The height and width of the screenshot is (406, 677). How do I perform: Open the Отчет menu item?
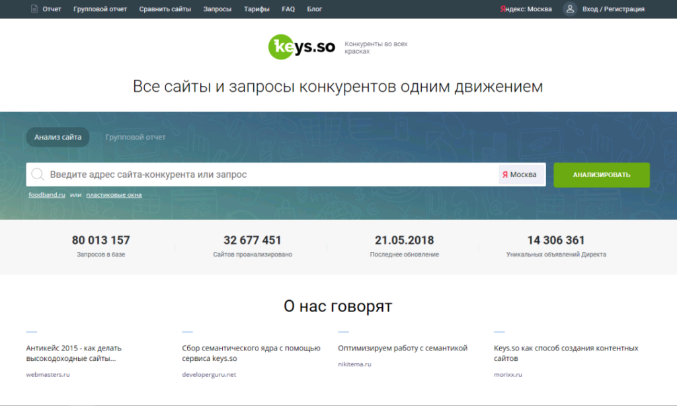tap(52, 9)
